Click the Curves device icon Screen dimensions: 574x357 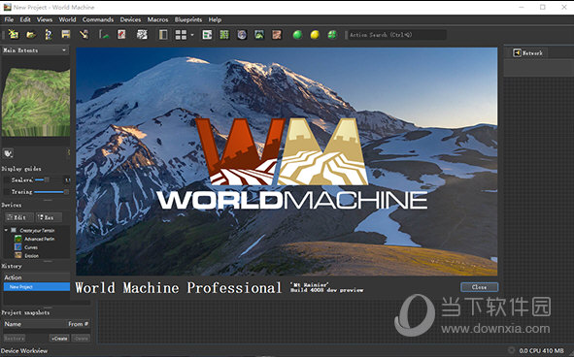point(17,247)
